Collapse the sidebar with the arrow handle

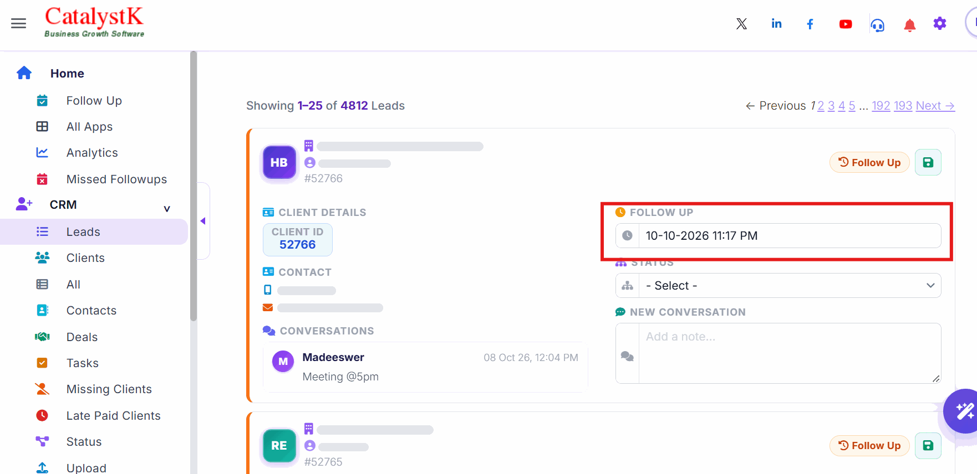[x=203, y=221]
